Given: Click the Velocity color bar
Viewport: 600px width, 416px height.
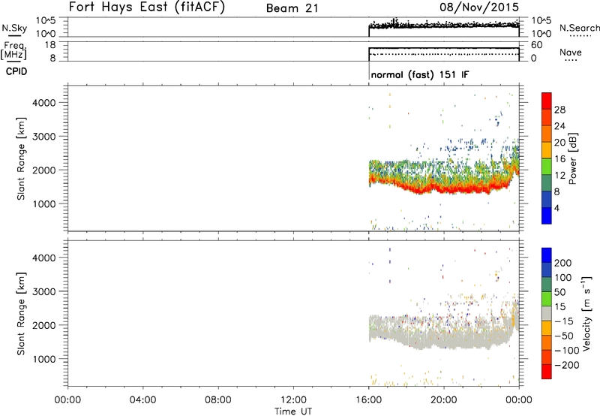Looking at the screenshot, I should click(x=547, y=313).
